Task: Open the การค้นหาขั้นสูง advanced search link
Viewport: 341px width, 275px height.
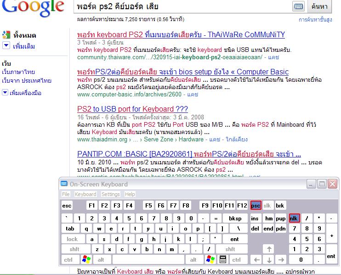Action: pos(315,20)
